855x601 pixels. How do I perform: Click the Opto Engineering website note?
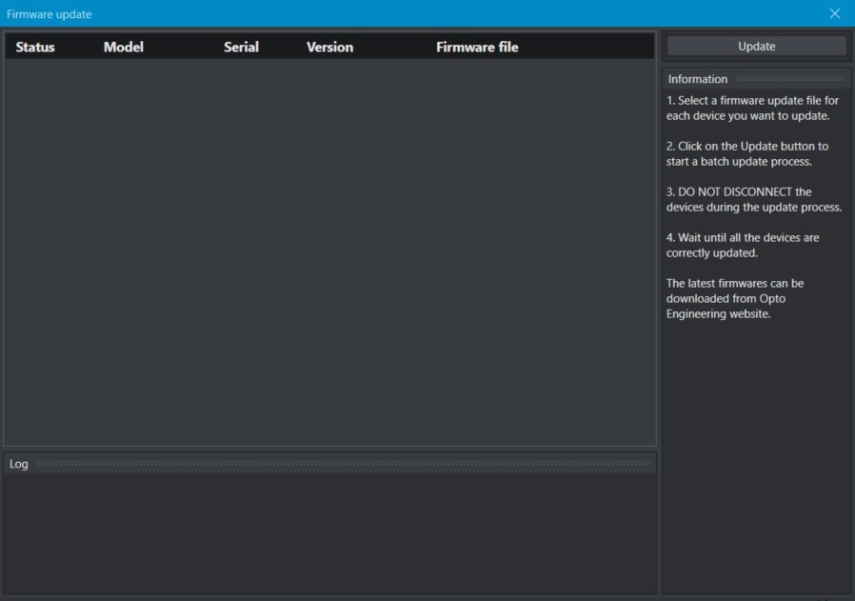(x=734, y=298)
